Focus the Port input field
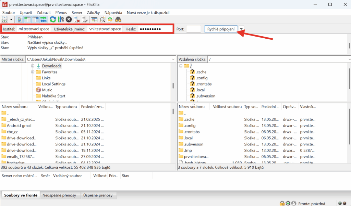The image size is (351, 206). point(193,29)
